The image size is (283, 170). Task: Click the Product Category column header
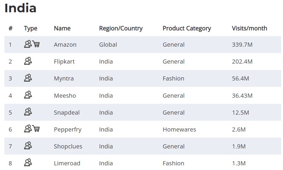click(187, 28)
